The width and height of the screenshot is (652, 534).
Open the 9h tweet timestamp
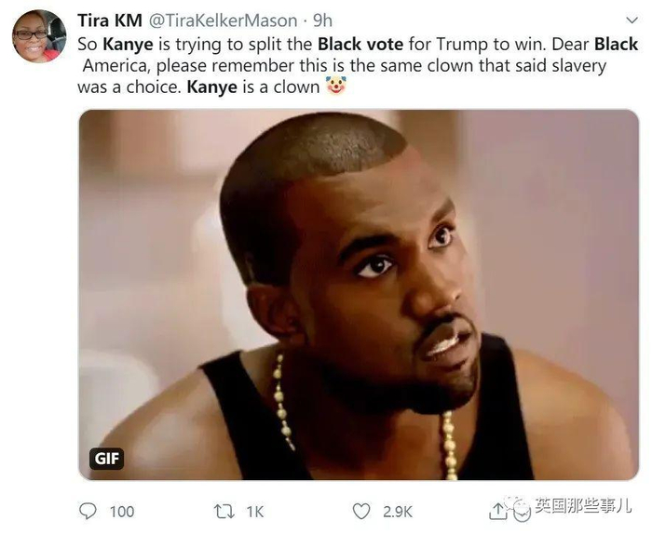coord(322,20)
